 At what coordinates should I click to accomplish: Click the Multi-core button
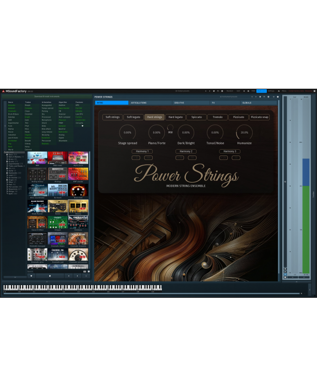coord(261,91)
